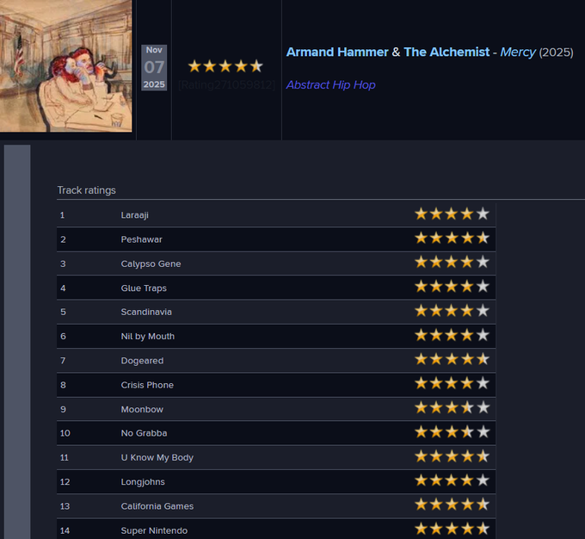Image resolution: width=585 pixels, height=539 pixels.
Task: Select the Peshawar track title
Action: click(x=141, y=239)
